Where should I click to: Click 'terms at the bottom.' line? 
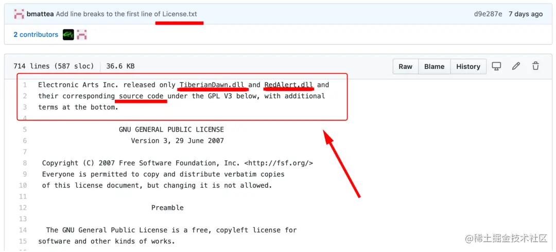point(78,107)
